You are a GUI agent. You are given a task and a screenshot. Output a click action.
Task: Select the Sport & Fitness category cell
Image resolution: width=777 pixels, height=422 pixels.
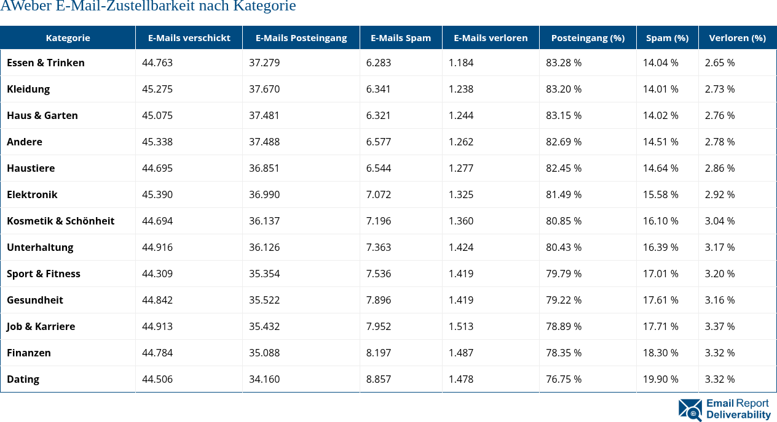point(44,274)
